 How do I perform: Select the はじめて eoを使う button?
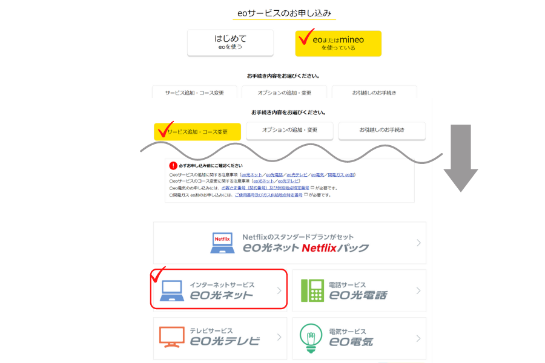pyautogui.click(x=230, y=42)
